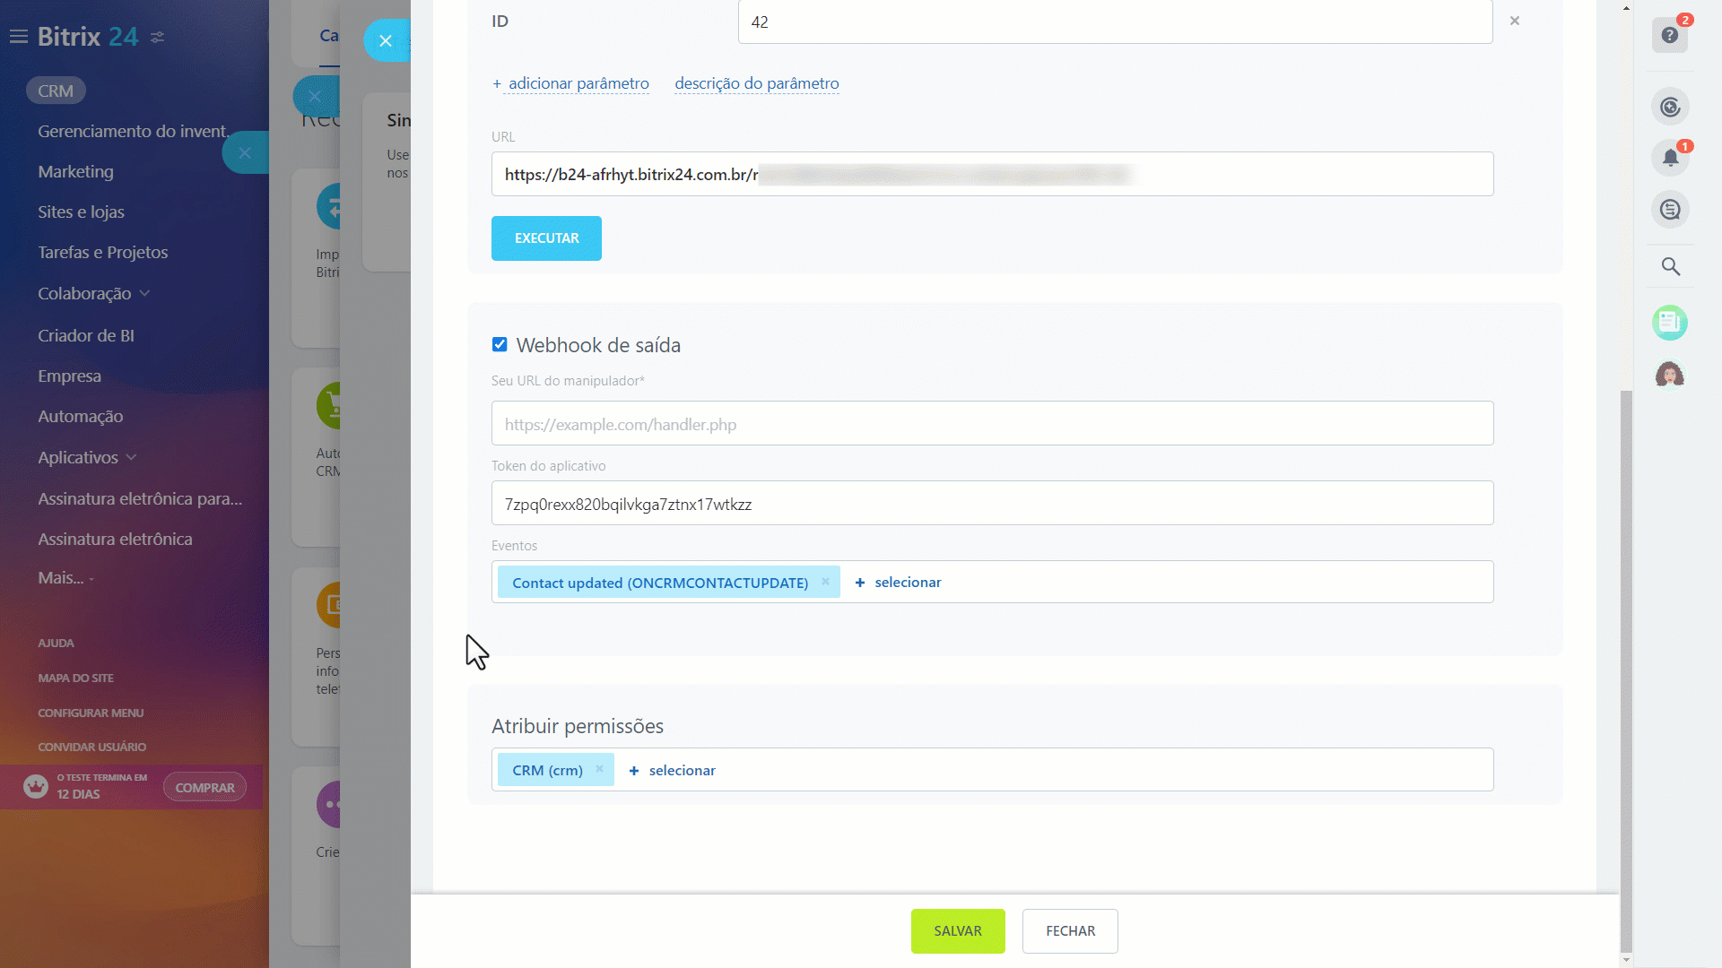Uncheck the Webhook de saída checkbox
The height and width of the screenshot is (968, 1722).
[x=499, y=344]
